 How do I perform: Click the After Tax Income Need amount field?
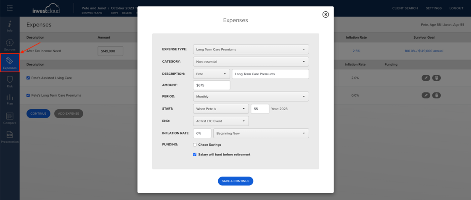click(x=110, y=51)
